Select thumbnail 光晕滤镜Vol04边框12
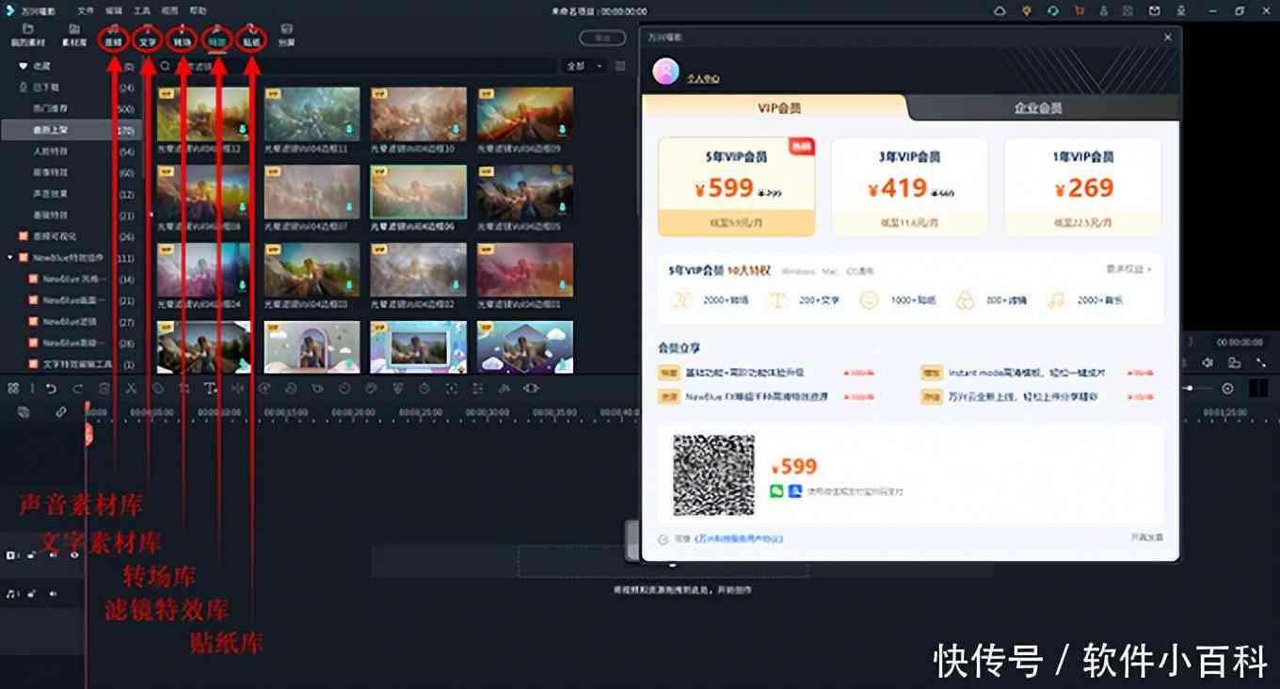 pyautogui.click(x=203, y=115)
